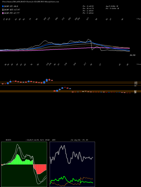Screen dimensions: 141x187
Task: Click the tallest blue volume candle
Action: pos(47,80)
